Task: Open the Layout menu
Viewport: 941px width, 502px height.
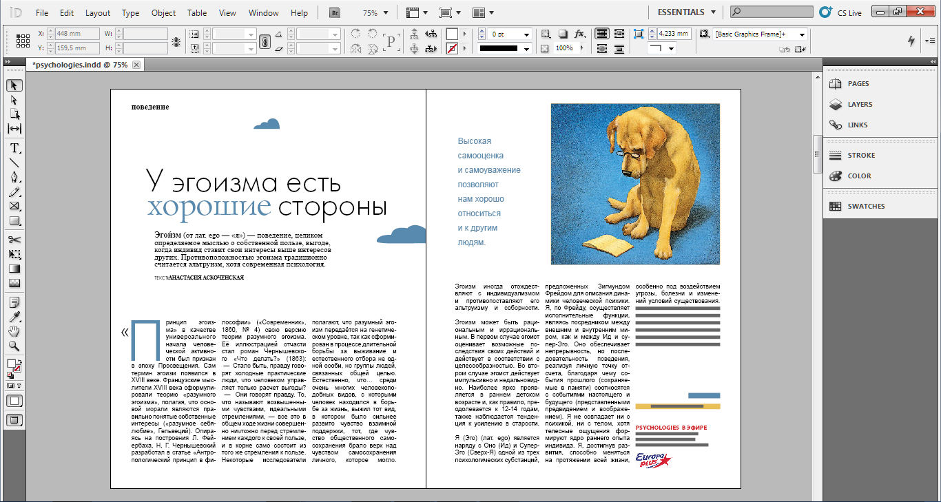Action: (x=98, y=12)
